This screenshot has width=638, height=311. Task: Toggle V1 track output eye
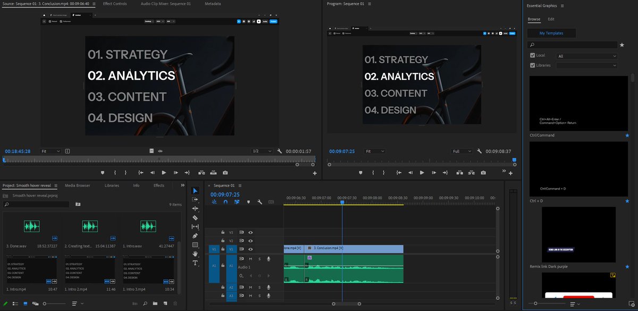pos(250,249)
